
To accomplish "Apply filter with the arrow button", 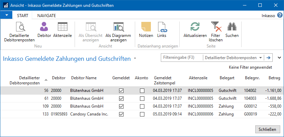I will (268, 58).
